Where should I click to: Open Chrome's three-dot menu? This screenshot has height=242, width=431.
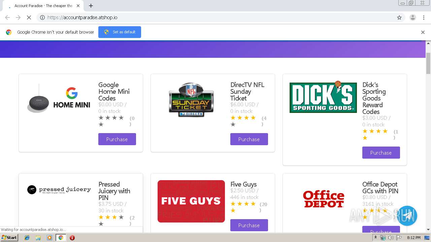click(x=424, y=17)
